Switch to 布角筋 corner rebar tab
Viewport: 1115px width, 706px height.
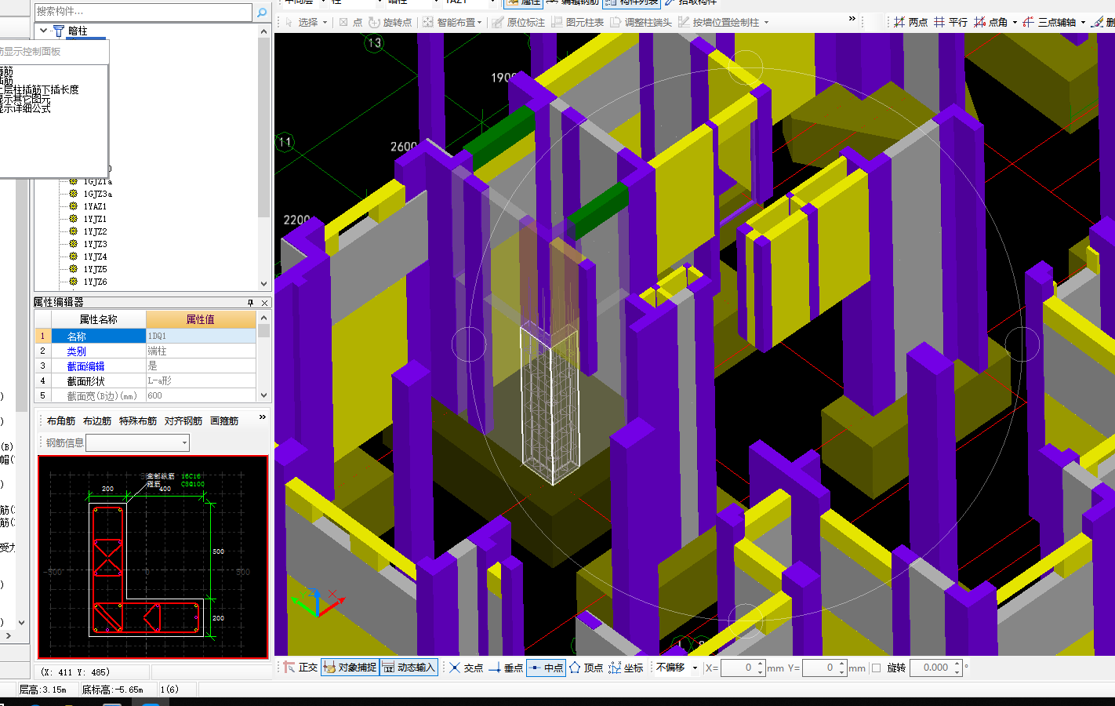click(x=61, y=421)
